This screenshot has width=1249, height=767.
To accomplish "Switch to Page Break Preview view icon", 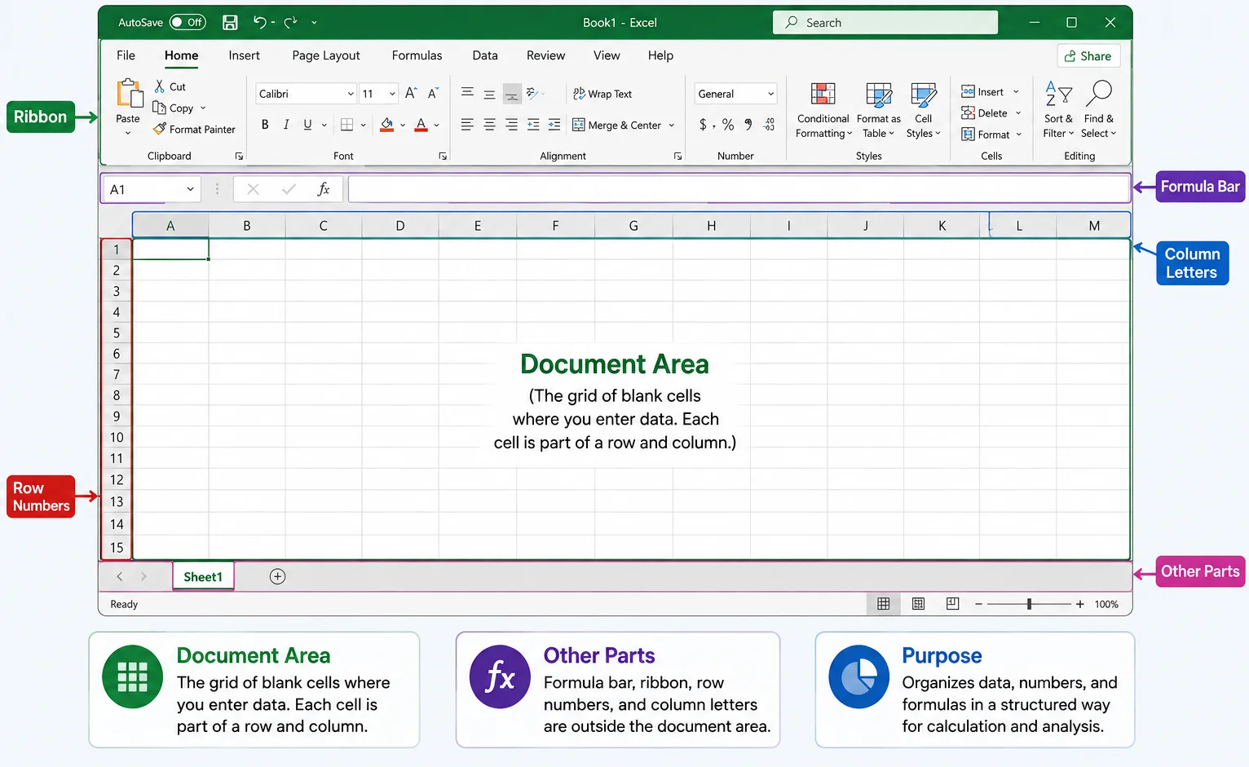I will tap(952, 604).
